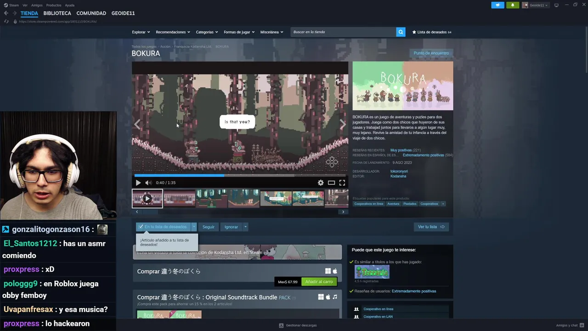
Task: Expand the Ignorar dropdown arrow
Action: 245,227
